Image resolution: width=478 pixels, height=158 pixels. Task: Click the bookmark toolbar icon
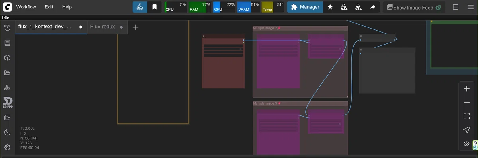tap(154, 7)
